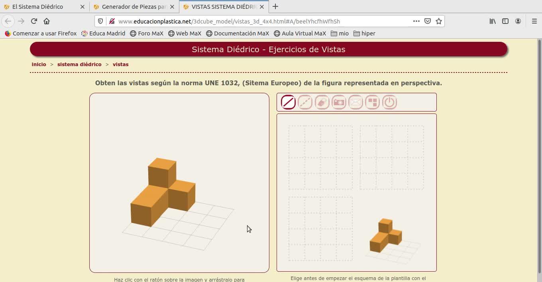This screenshot has height=282, width=542.
Task: Click the top-right dotted view grid
Action: point(392,157)
